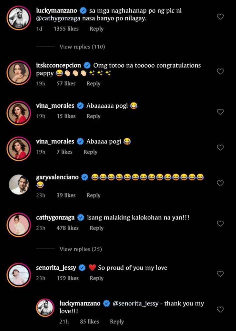Viewport: 236px width, 331px height.
Task: Tap the heart on itskcconcepcion's comment
Action: pos(220,71)
